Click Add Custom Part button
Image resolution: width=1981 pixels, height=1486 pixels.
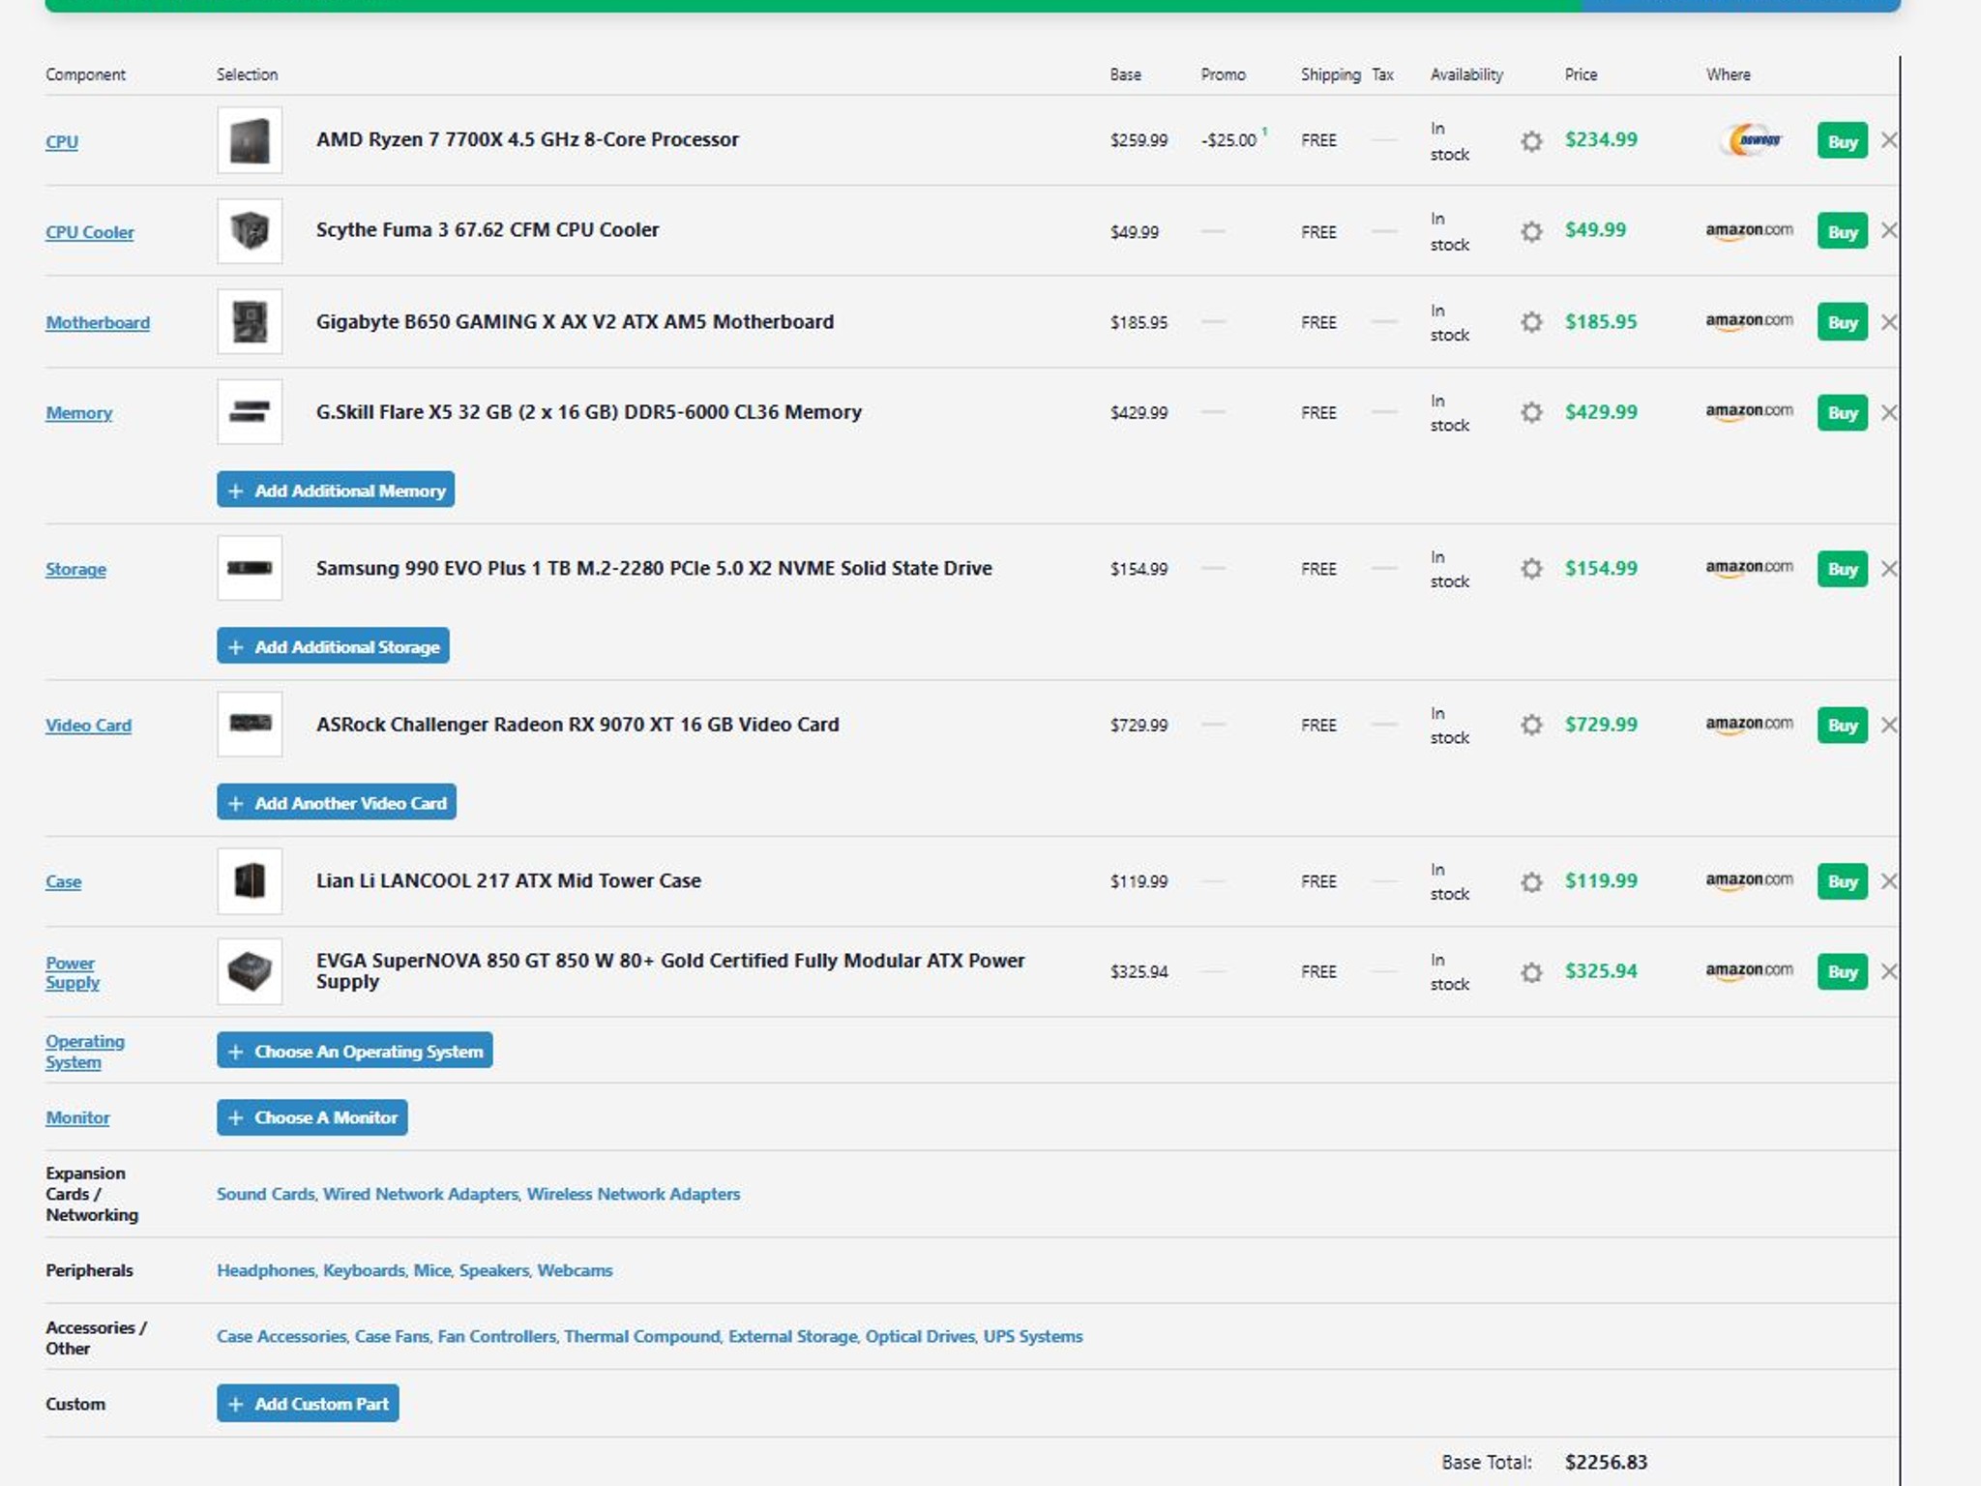coord(308,1404)
